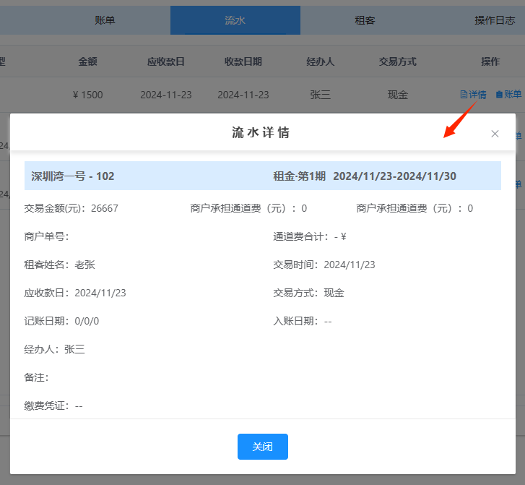Viewport: 525px width, 485px height.
Task: Click the 收款日期 column header
Action: [243, 61]
